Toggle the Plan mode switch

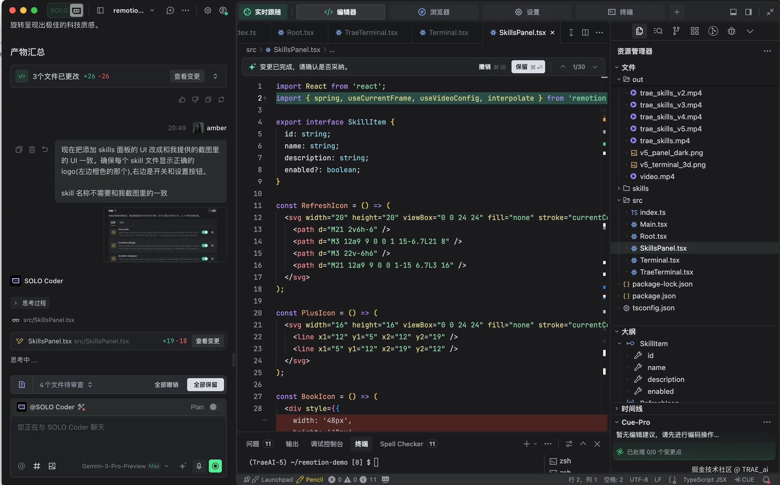[215, 407]
